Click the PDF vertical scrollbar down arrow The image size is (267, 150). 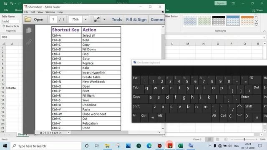[163, 129]
